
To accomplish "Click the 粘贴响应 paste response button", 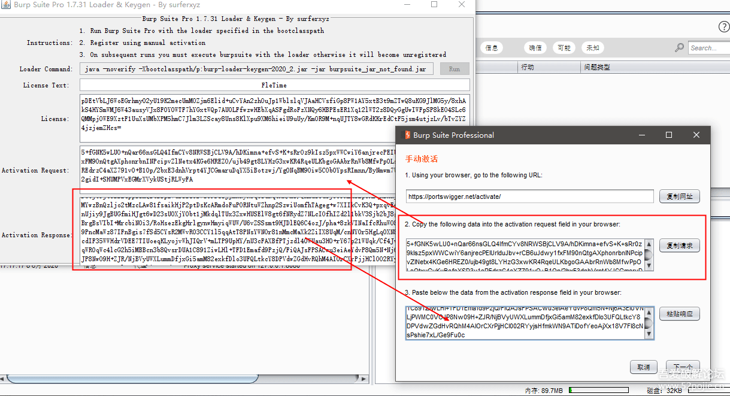I will [679, 314].
